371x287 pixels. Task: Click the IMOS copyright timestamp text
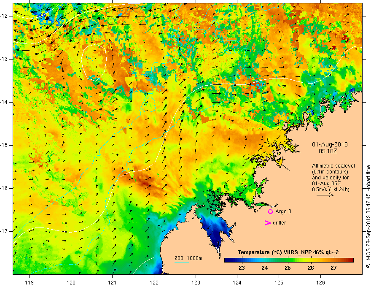[368, 217]
